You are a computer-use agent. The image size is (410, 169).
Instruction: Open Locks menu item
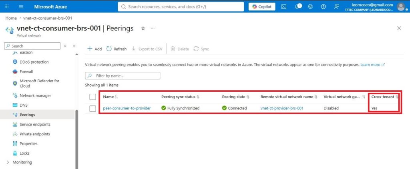click(x=24, y=153)
